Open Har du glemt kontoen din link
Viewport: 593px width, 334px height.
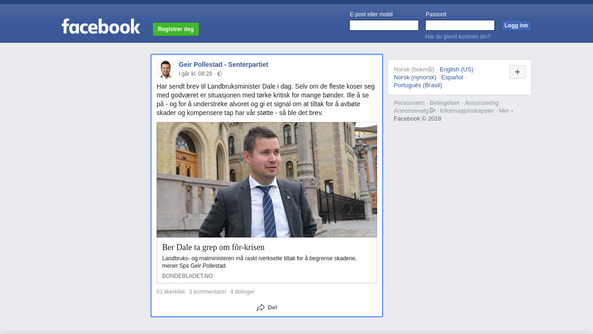coord(458,37)
